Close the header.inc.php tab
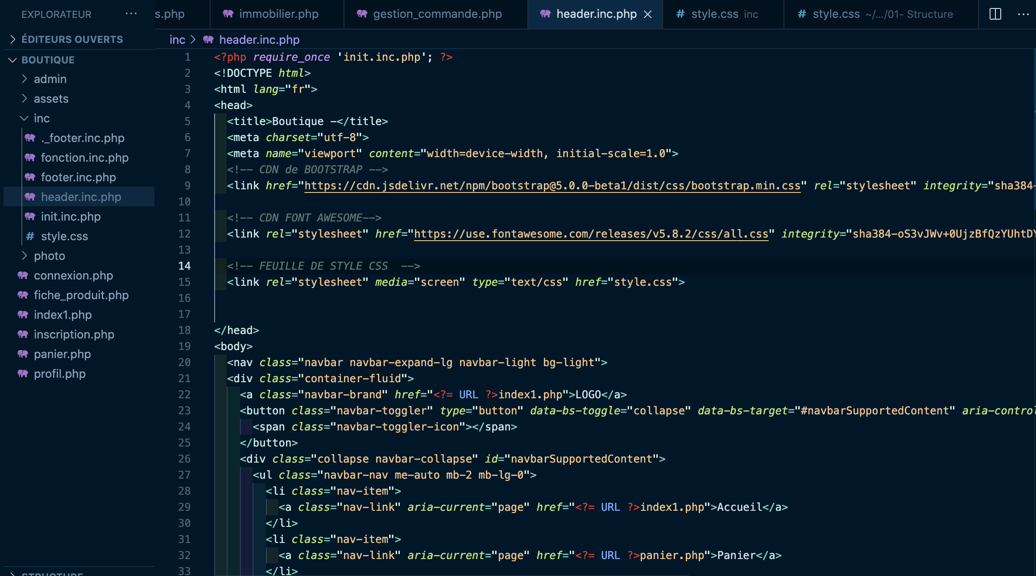This screenshot has width=1036, height=576. point(647,14)
